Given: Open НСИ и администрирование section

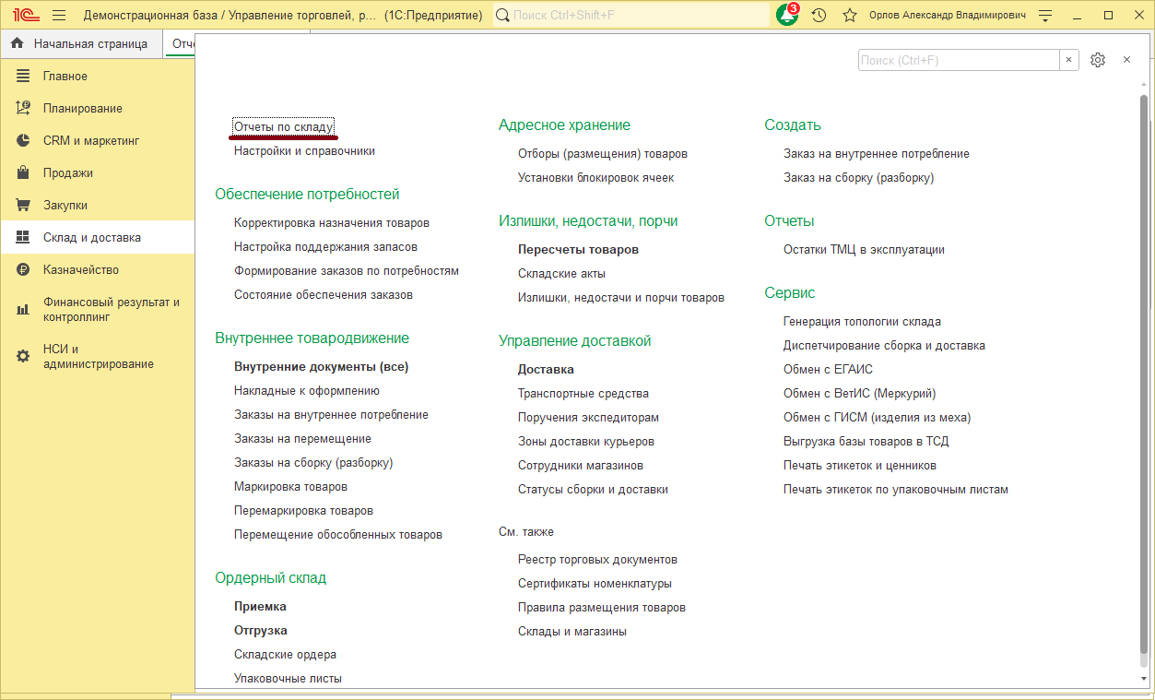Looking at the screenshot, I should pyautogui.click(x=98, y=356).
